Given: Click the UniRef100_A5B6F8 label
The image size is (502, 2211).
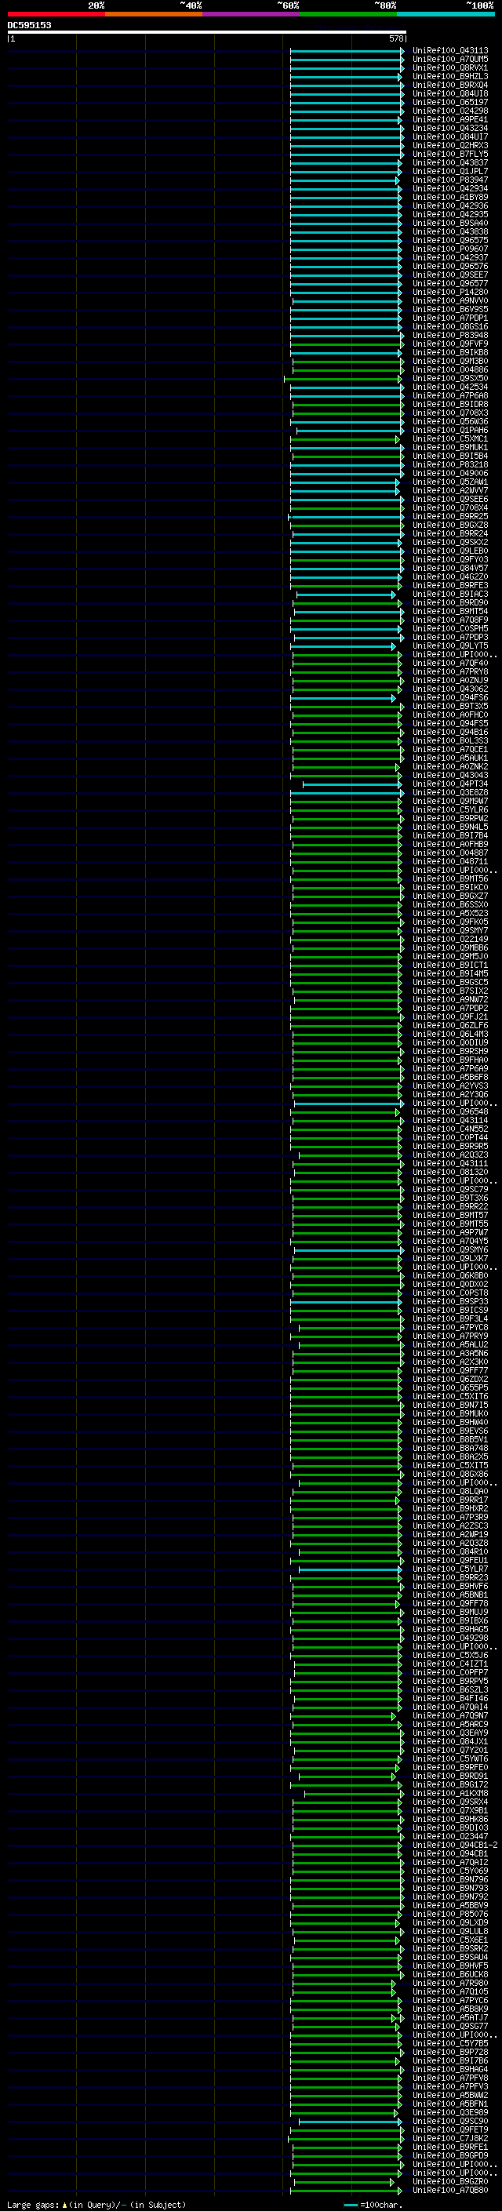Looking at the screenshot, I should 450,1076.
